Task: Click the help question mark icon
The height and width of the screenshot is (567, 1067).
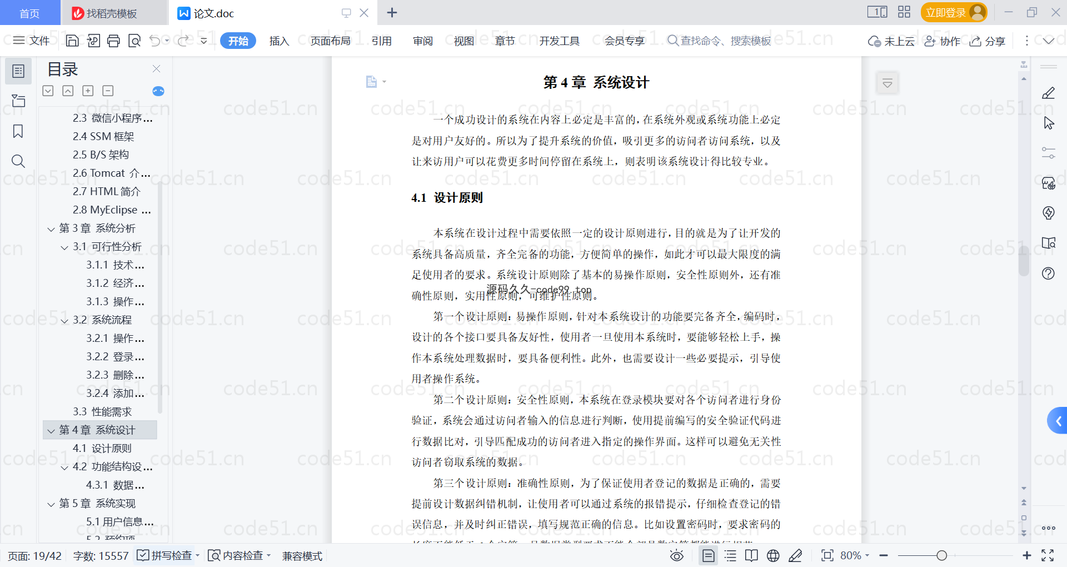Action: 1049,273
